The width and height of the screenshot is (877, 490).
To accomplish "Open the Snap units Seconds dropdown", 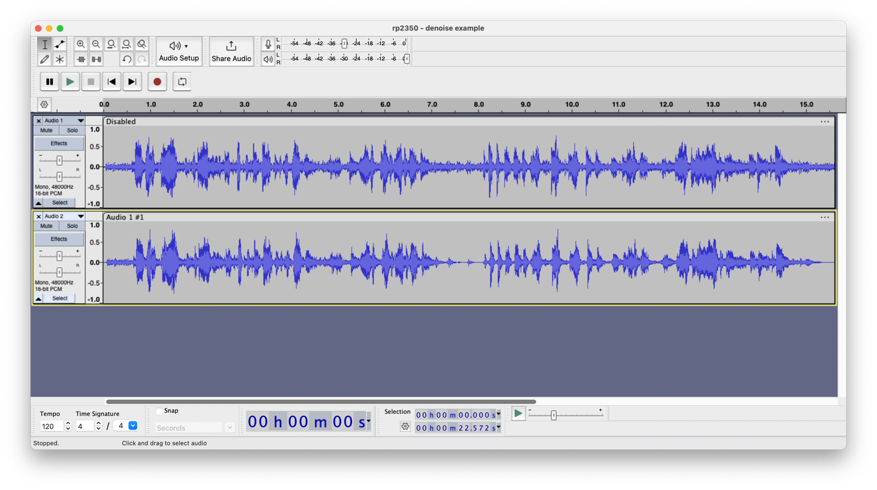I will coord(229,427).
